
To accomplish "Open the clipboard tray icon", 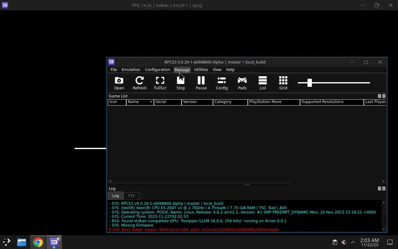I will [335, 242].
